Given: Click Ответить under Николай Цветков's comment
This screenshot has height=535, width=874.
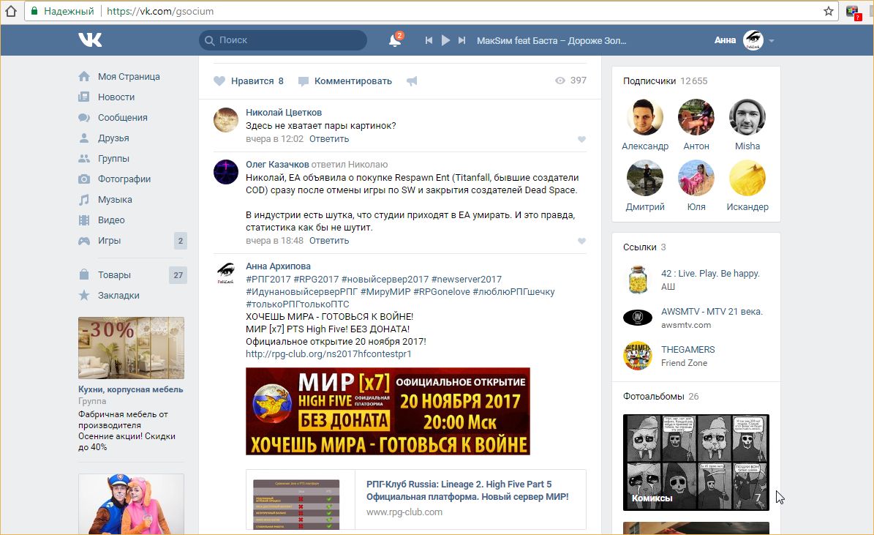Looking at the screenshot, I should point(329,139).
